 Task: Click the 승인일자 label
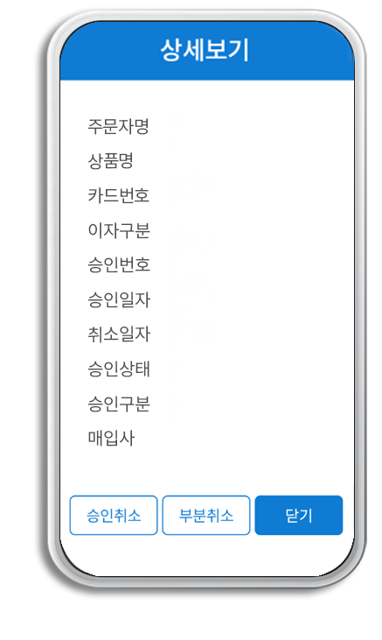[x=119, y=299]
